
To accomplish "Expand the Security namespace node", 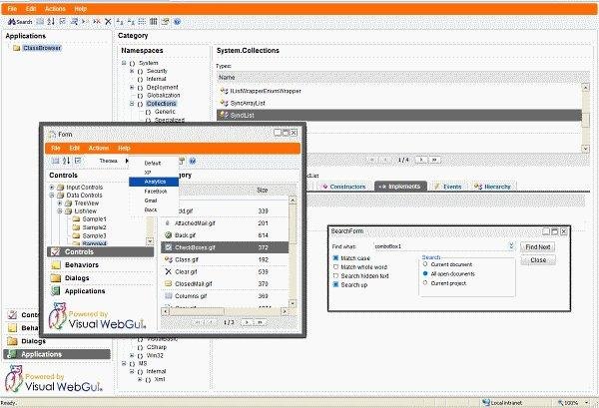I will 132,71.
